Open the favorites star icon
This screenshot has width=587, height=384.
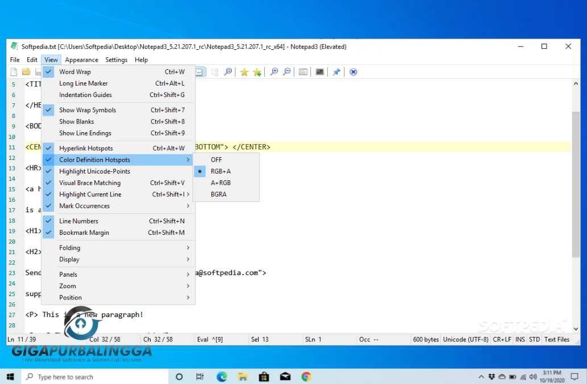[x=244, y=71]
